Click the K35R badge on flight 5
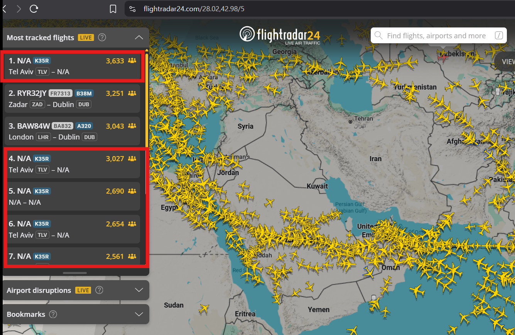This screenshot has width=515, height=335. click(42, 191)
